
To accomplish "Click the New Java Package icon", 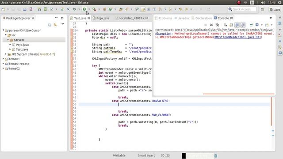I will pyautogui.click(x=104, y=9).
